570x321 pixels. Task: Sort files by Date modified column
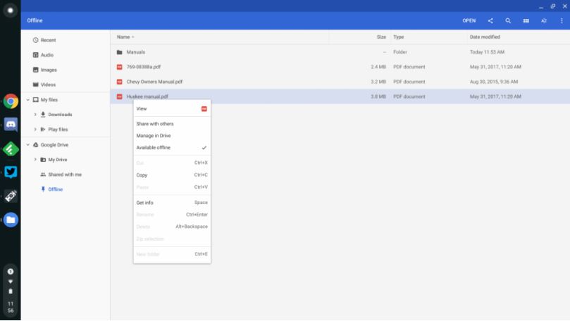point(484,37)
